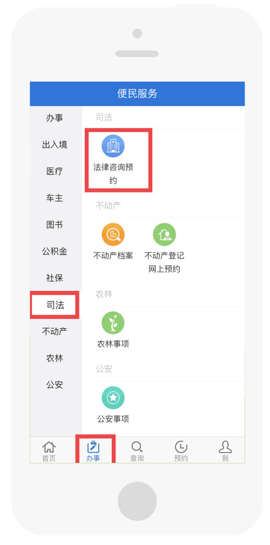The image size is (270, 545).
Task: Select 图书 from the sidebar
Action: click(55, 225)
